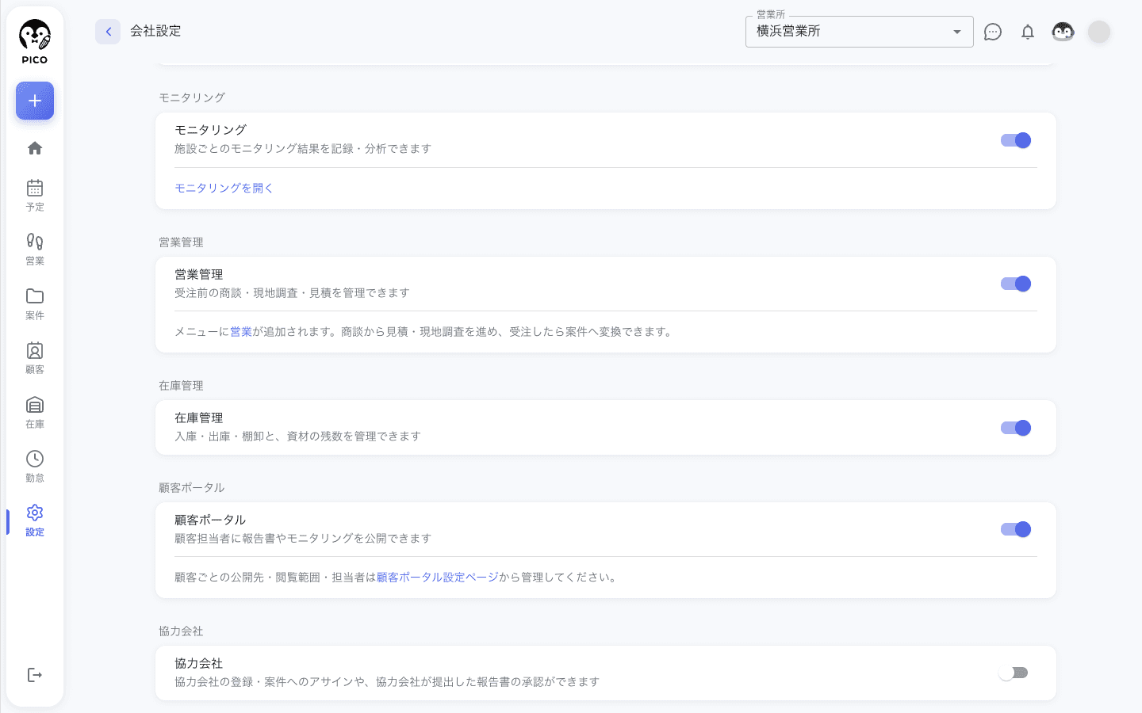This screenshot has height=713, width=1142.
Task: Open the chat messages icon
Action: pos(993,32)
